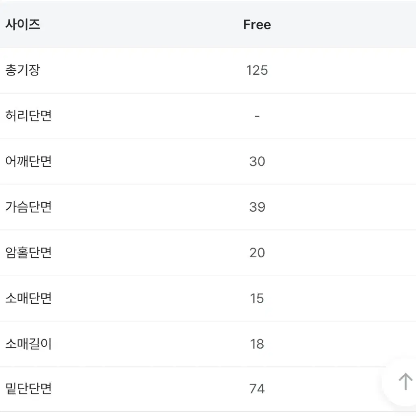Click the 어깨단면 row label
The width and height of the screenshot is (416, 416).
29,161
